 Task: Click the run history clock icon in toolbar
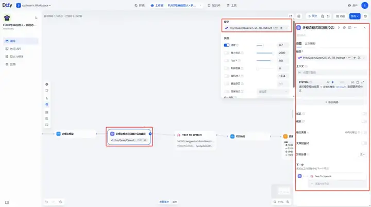(323, 16)
